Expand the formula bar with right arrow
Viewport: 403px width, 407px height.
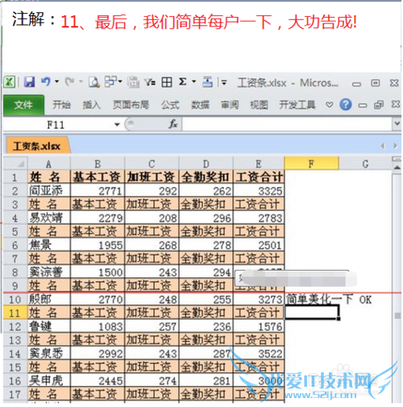397,124
